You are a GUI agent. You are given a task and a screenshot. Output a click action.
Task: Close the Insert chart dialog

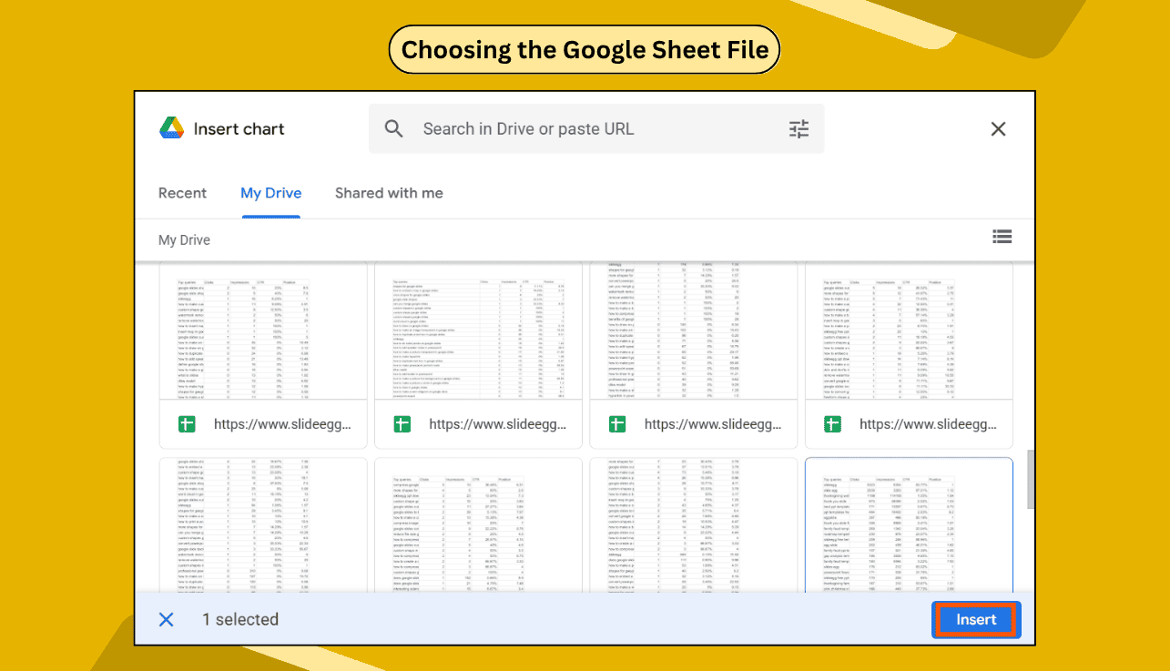coord(998,128)
